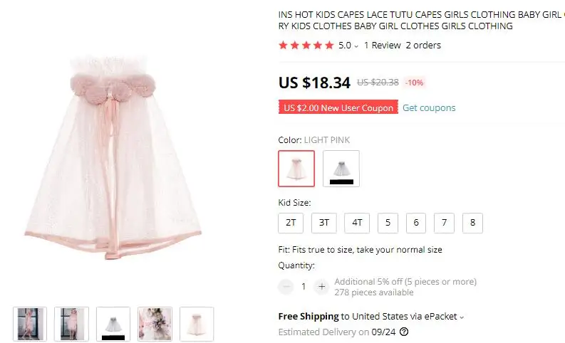Choose kid size 2T
Viewport: 565px width, 343px height.
[x=291, y=223]
